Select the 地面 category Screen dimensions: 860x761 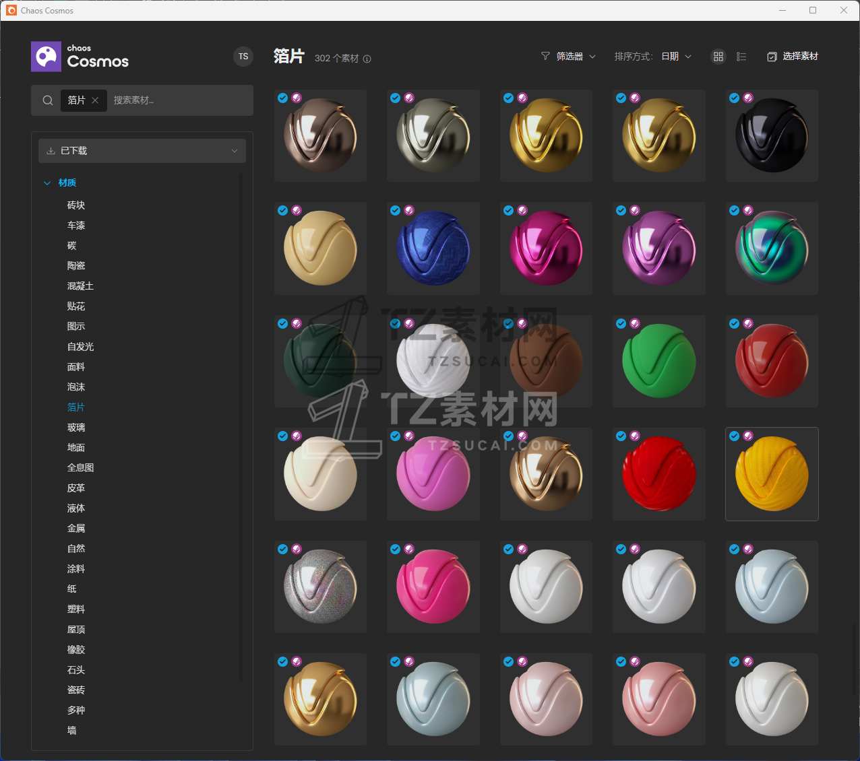[76, 448]
